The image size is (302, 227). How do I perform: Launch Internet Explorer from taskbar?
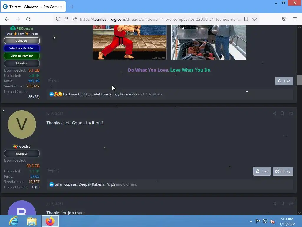(14, 221)
